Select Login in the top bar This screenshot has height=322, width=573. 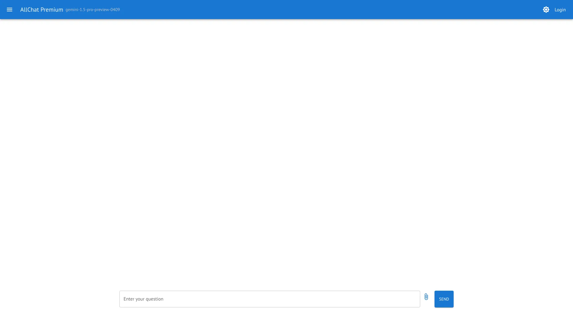click(560, 10)
